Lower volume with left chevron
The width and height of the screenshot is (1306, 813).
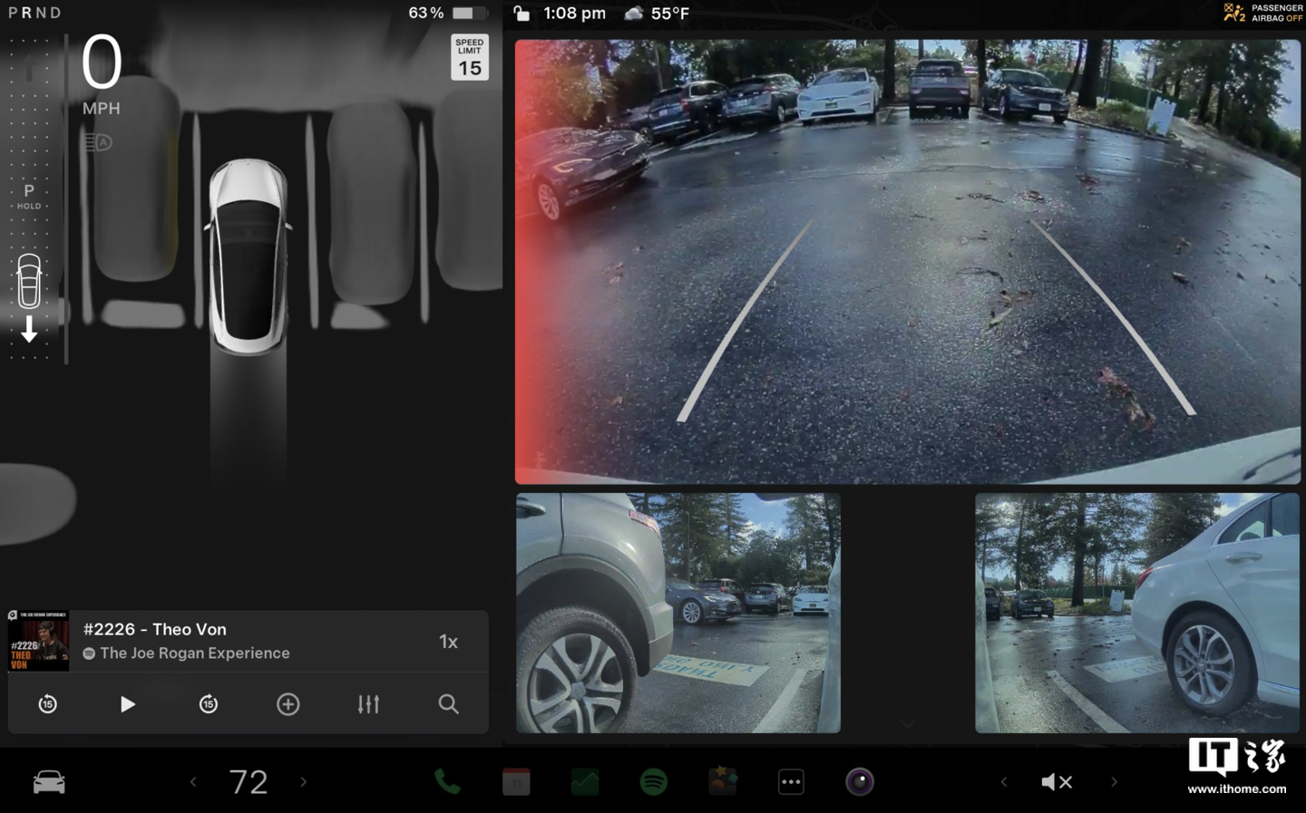click(x=1003, y=781)
